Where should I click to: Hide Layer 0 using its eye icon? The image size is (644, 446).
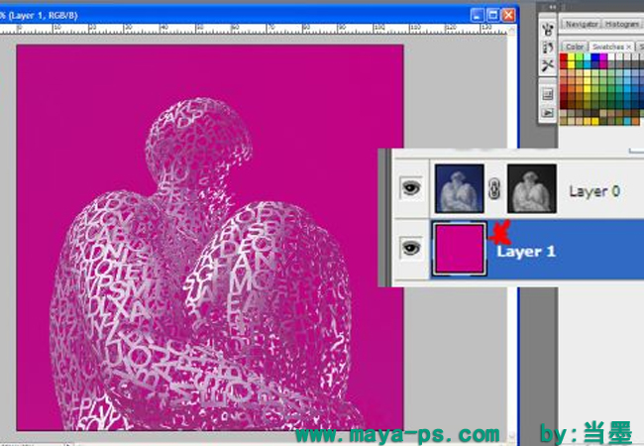pyautogui.click(x=411, y=188)
